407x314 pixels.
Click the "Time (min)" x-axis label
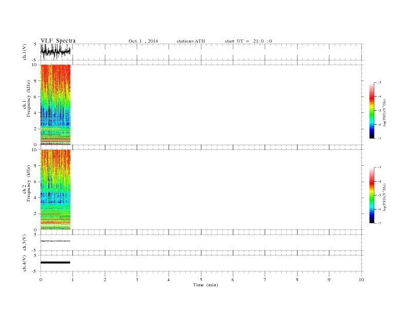tap(206, 285)
